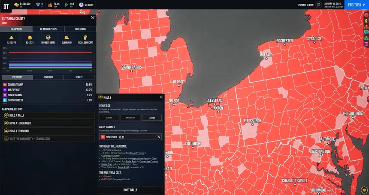This screenshot has width=369, height=195.
Task: Choose the Hold a Rally action
Action: click(48, 115)
